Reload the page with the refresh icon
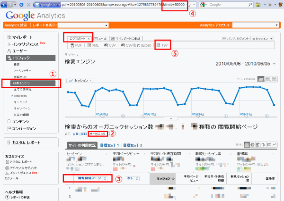The width and height of the screenshot is (284, 201). click(x=21, y=5)
